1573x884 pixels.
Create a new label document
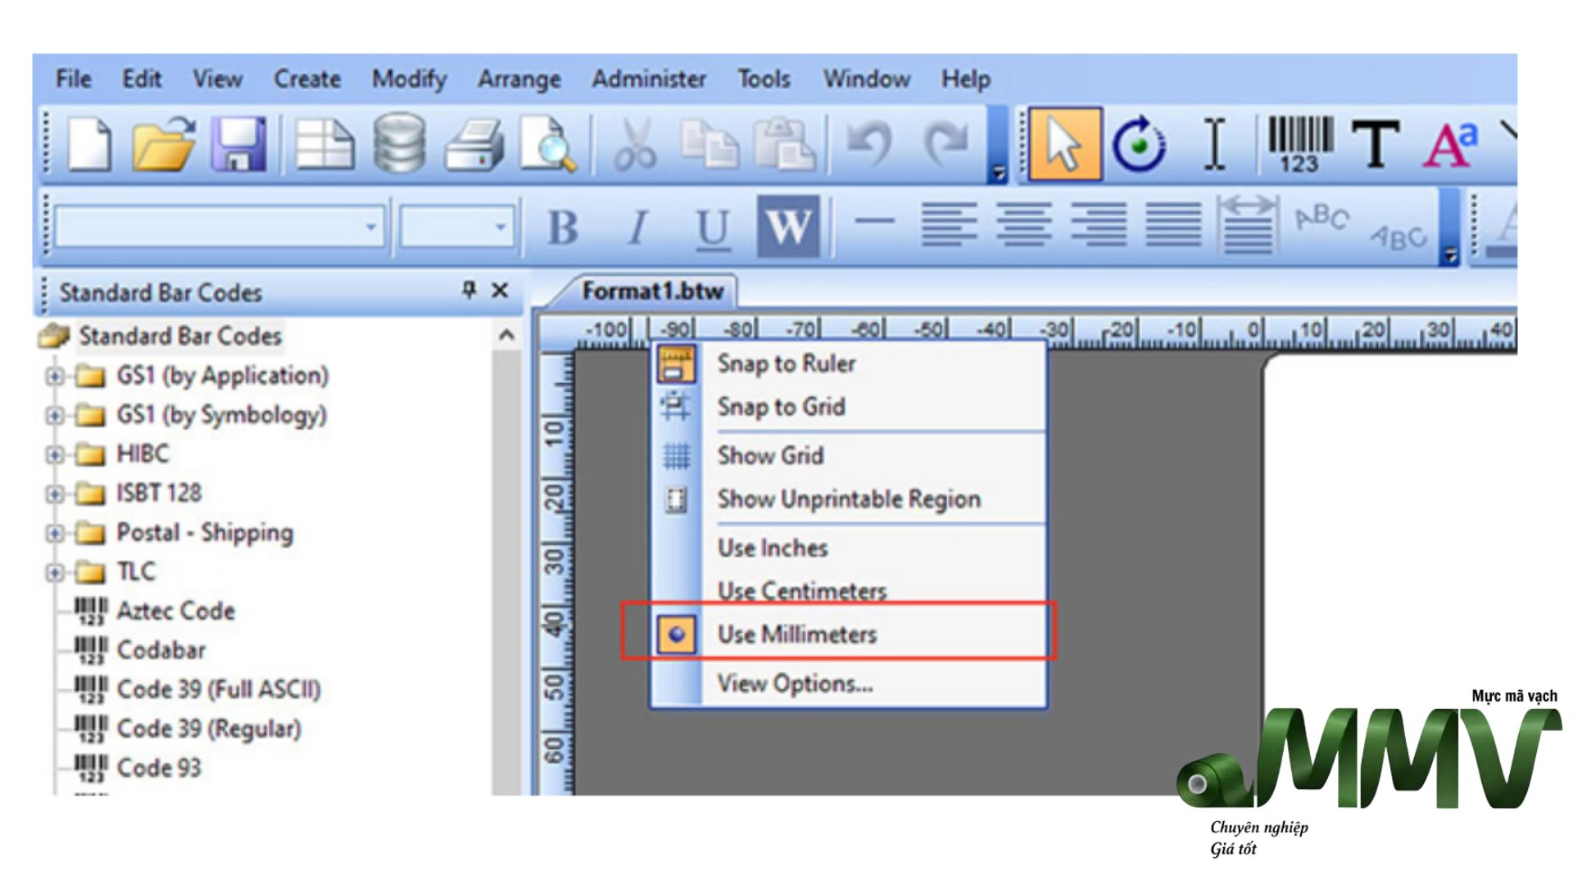pyautogui.click(x=89, y=144)
